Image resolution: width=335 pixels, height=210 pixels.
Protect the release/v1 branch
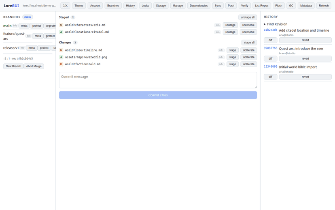click(x=44, y=48)
